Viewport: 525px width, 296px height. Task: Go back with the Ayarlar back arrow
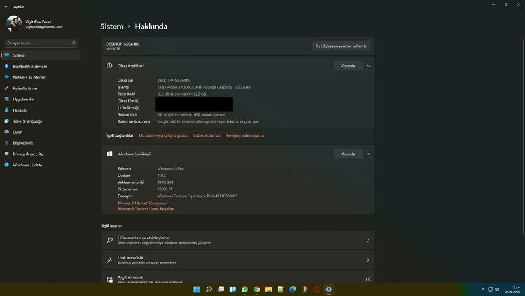6,6
